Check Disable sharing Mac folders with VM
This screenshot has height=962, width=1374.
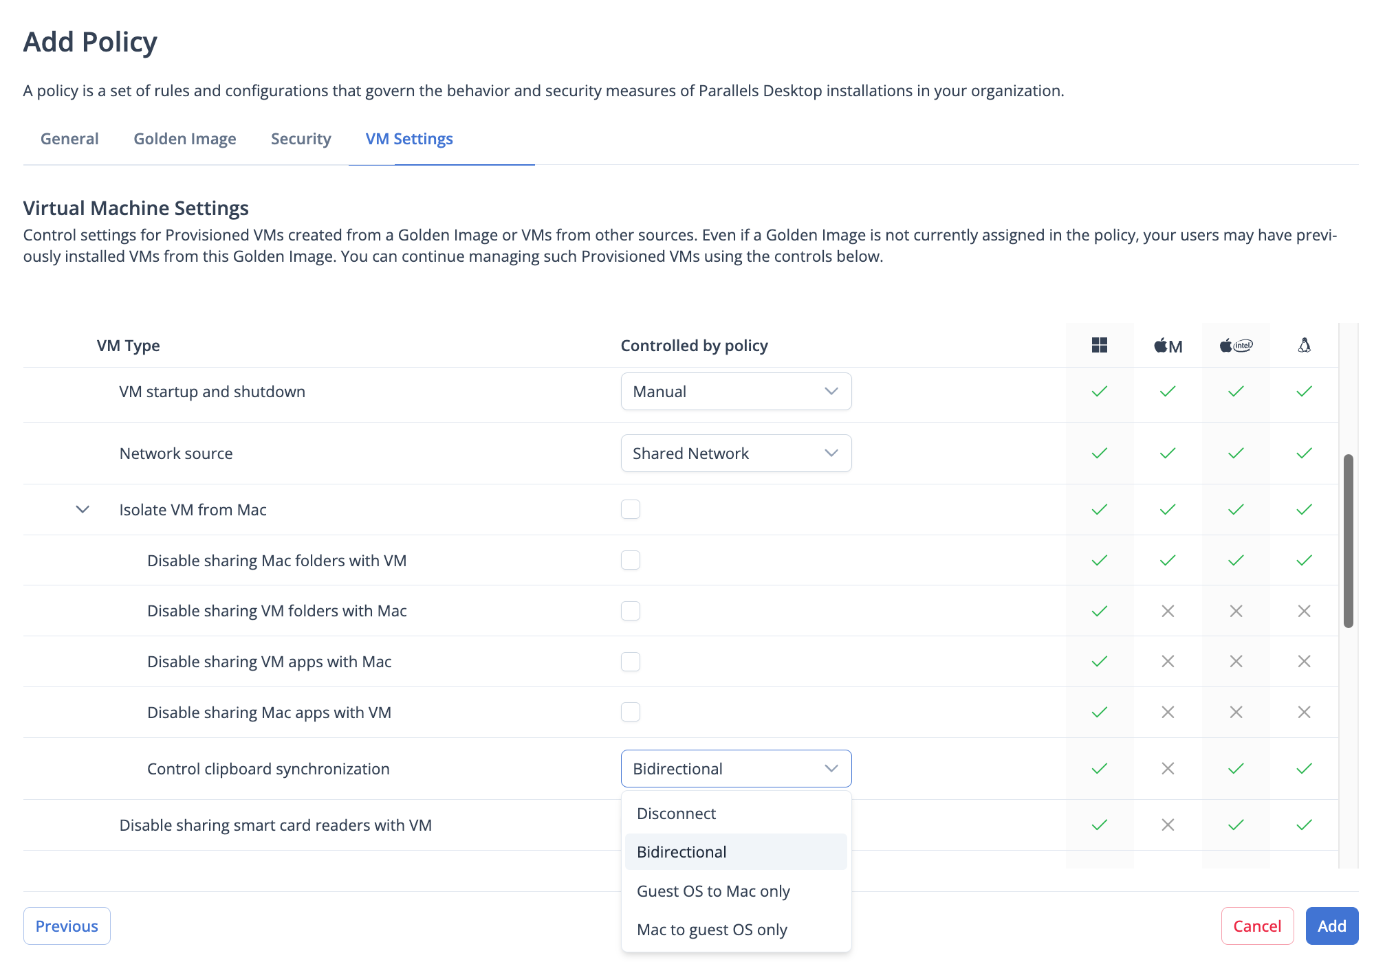(631, 560)
